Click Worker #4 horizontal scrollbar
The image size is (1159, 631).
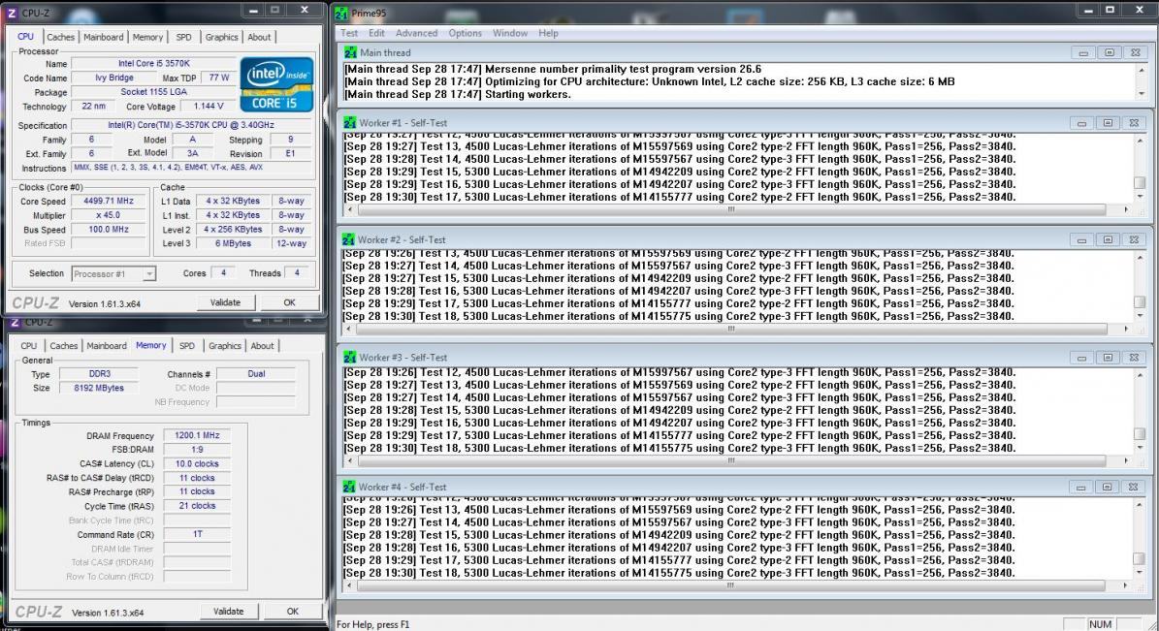731,585
